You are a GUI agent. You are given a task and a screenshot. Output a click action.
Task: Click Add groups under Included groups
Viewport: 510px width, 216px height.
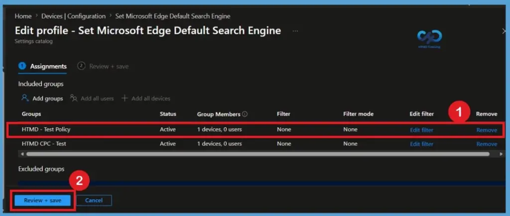click(42, 98)
